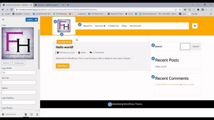This screenshot has width=214, height=120.
Task: Grab the customizer panel scrollbar
Action: 39,49
